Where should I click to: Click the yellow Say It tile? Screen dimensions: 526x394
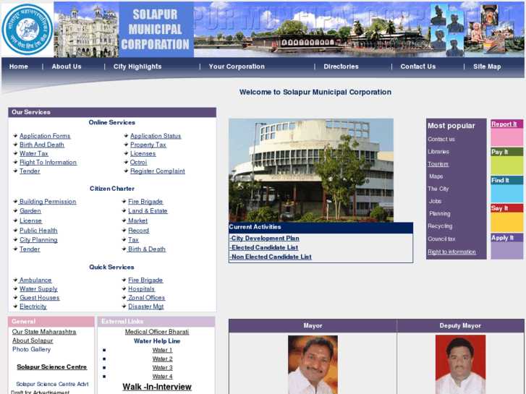507,218
